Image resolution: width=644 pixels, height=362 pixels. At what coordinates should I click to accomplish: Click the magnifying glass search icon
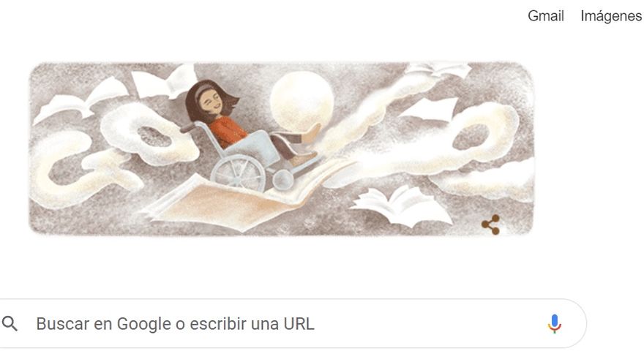click(x=10, y=323)
